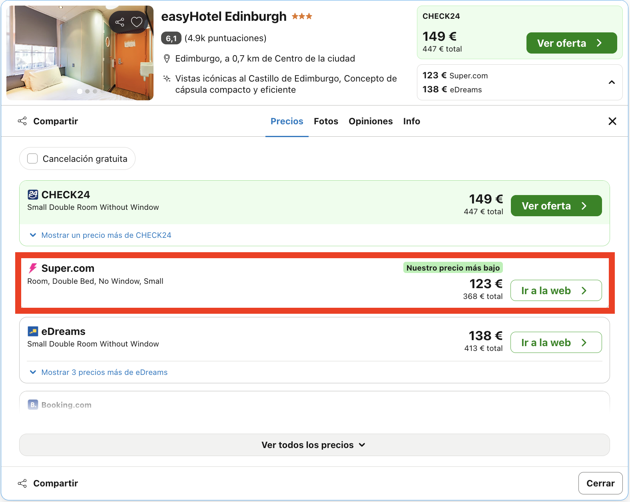Click the eDreams logo icon
The height and width of the screenshot is (502, 630).
pyautogui.click(x=33, y=331)
